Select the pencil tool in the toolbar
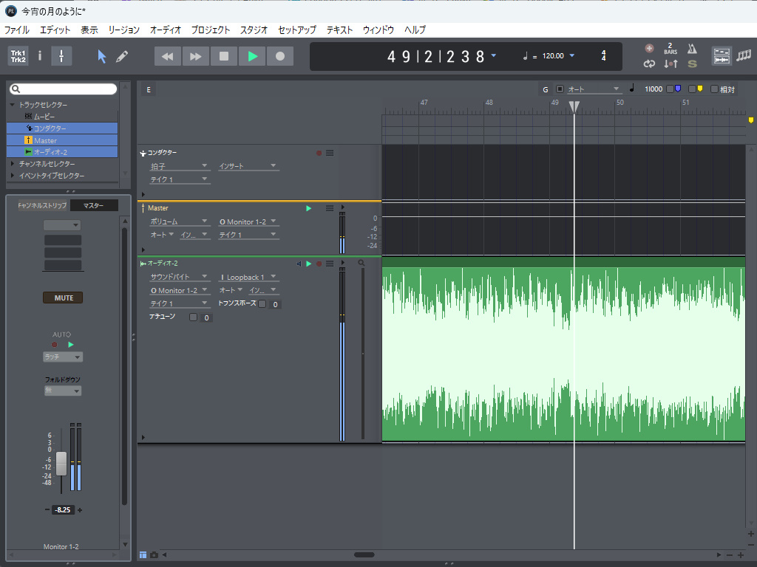 pos(122,57)
